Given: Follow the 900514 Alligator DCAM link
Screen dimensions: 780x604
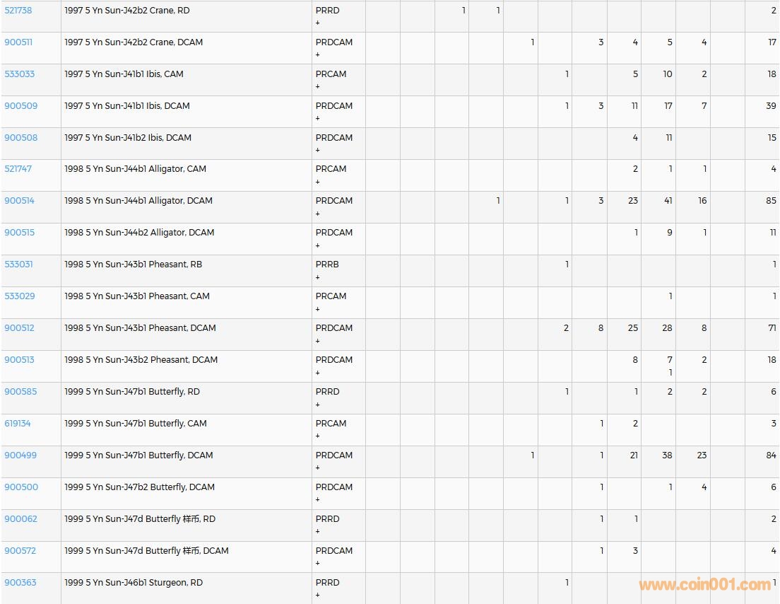Looking at the screenshot, I should pyautogui.click(x=20, y=201).
